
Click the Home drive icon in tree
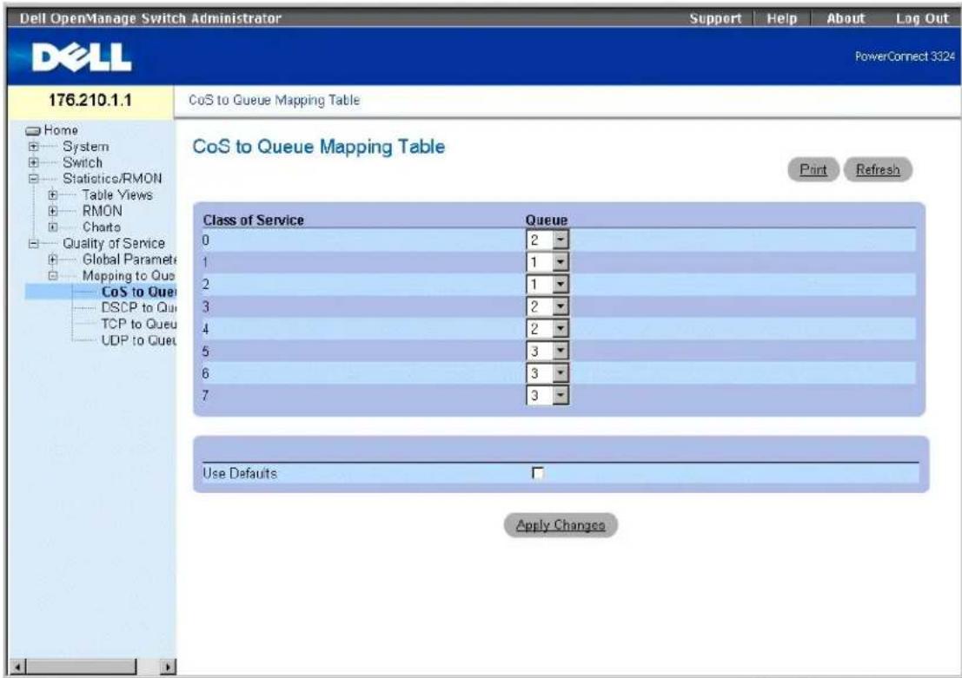(33, 130)
